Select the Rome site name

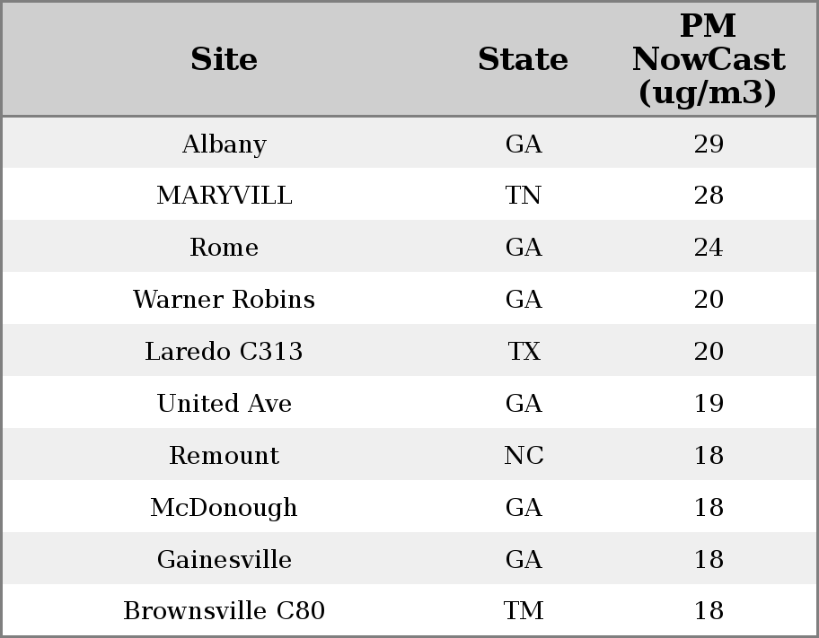[225, 247]
